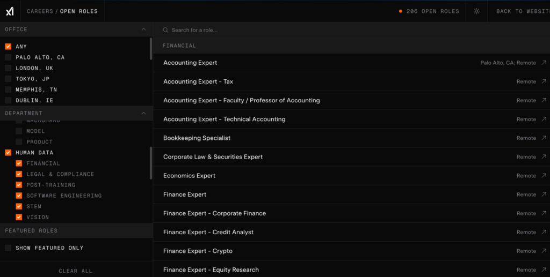This screenshot has height=277, width=550.
Task: Uncheck the Legal & Compliance checkbox
Action: point(19,174)
